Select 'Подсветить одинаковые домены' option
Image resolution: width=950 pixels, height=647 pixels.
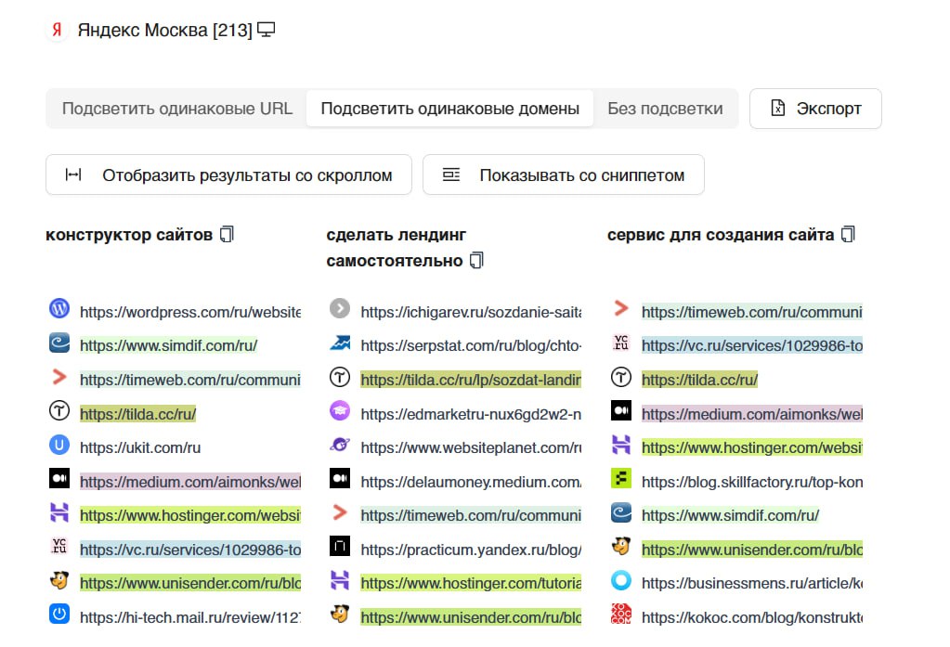[x=450, y=109]
